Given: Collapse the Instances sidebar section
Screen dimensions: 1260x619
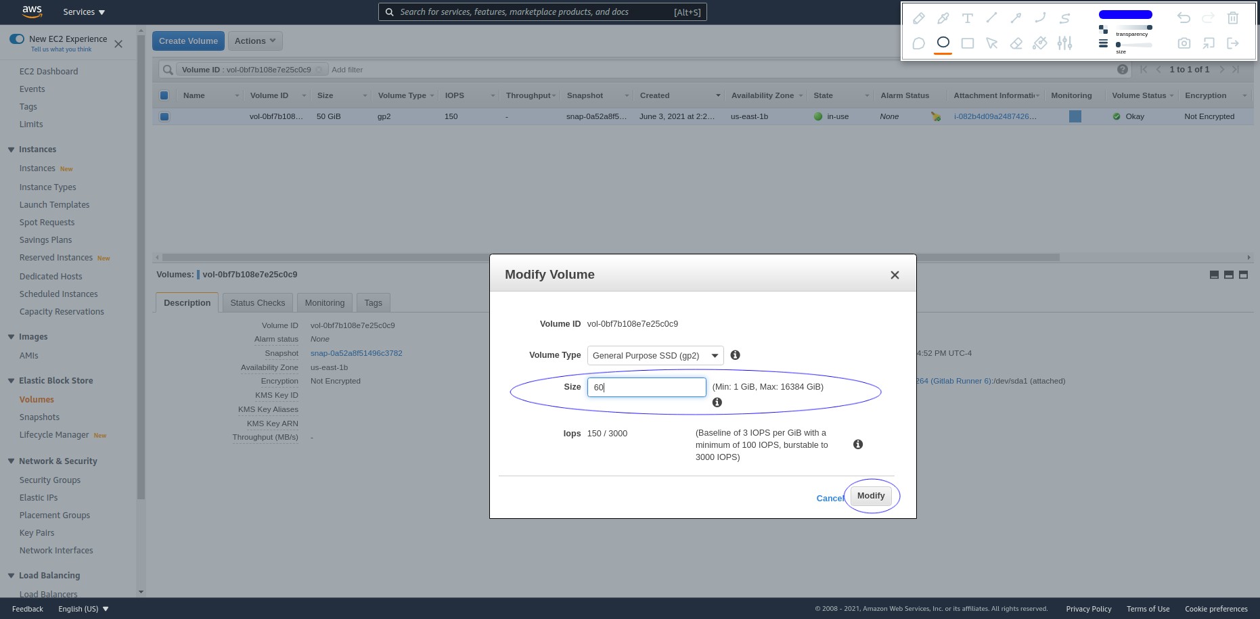Looking at the screenshot, I should [11, 150].
